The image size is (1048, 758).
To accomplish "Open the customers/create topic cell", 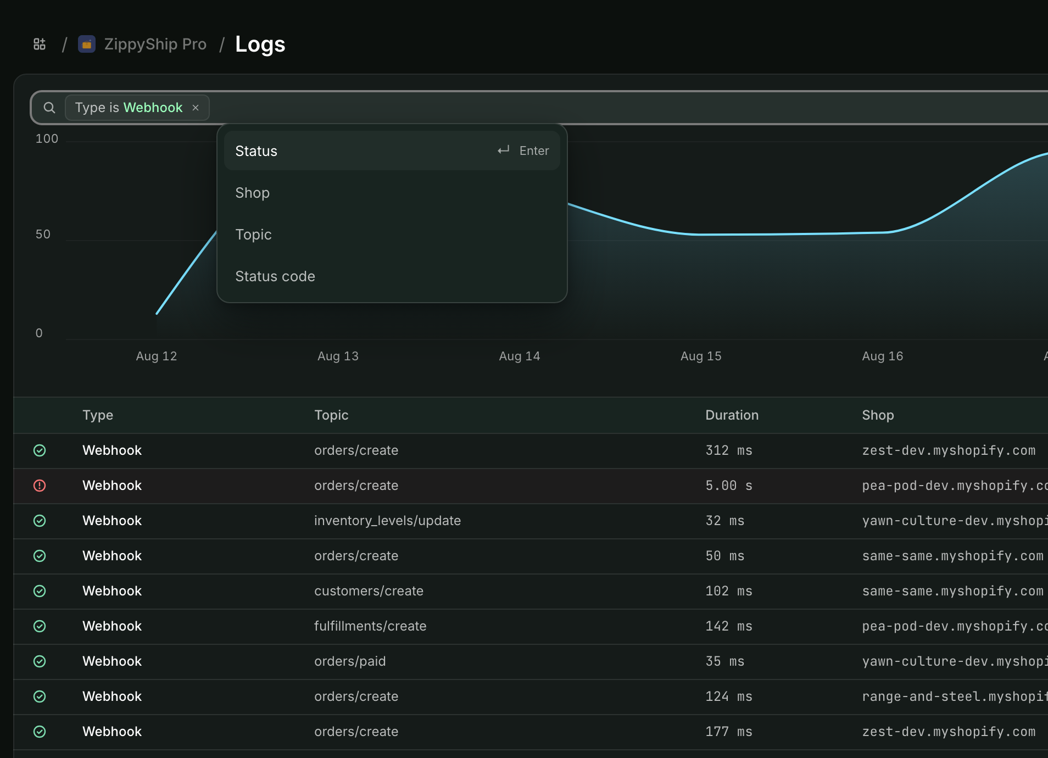I will click(369, 591).
